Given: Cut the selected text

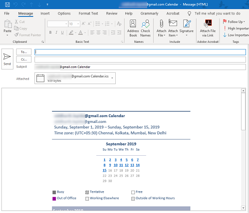Looking at the screenshot, I should point(19,22).
